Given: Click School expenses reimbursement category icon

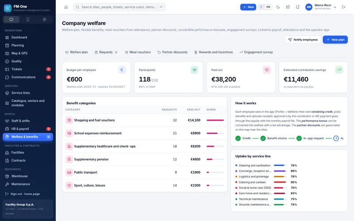Looking at the screenshot, I should click(69, 133).
